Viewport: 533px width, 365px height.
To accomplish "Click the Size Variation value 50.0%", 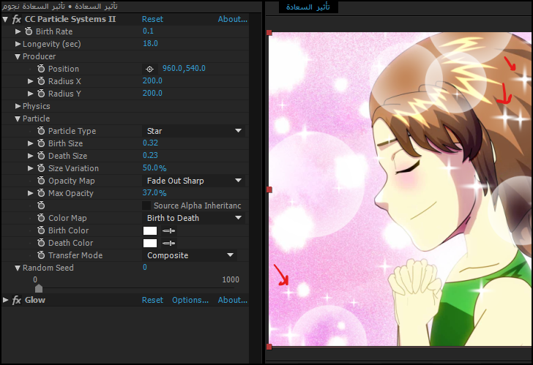I will point(154,168).
